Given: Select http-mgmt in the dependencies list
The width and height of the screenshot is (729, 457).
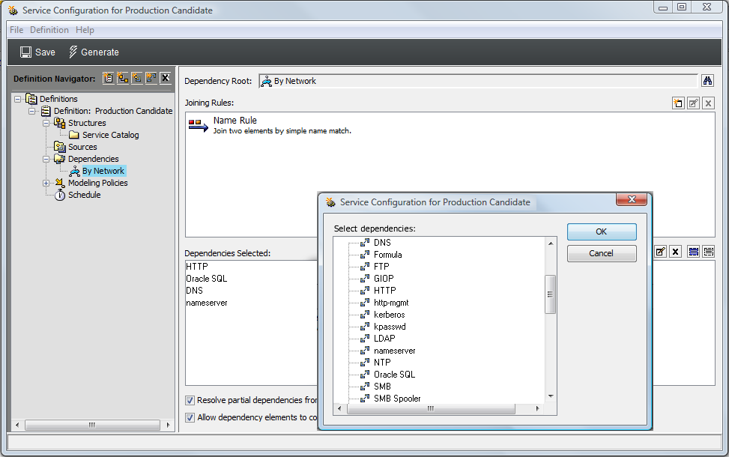Looking at the screenshot, I should point(391,303).
